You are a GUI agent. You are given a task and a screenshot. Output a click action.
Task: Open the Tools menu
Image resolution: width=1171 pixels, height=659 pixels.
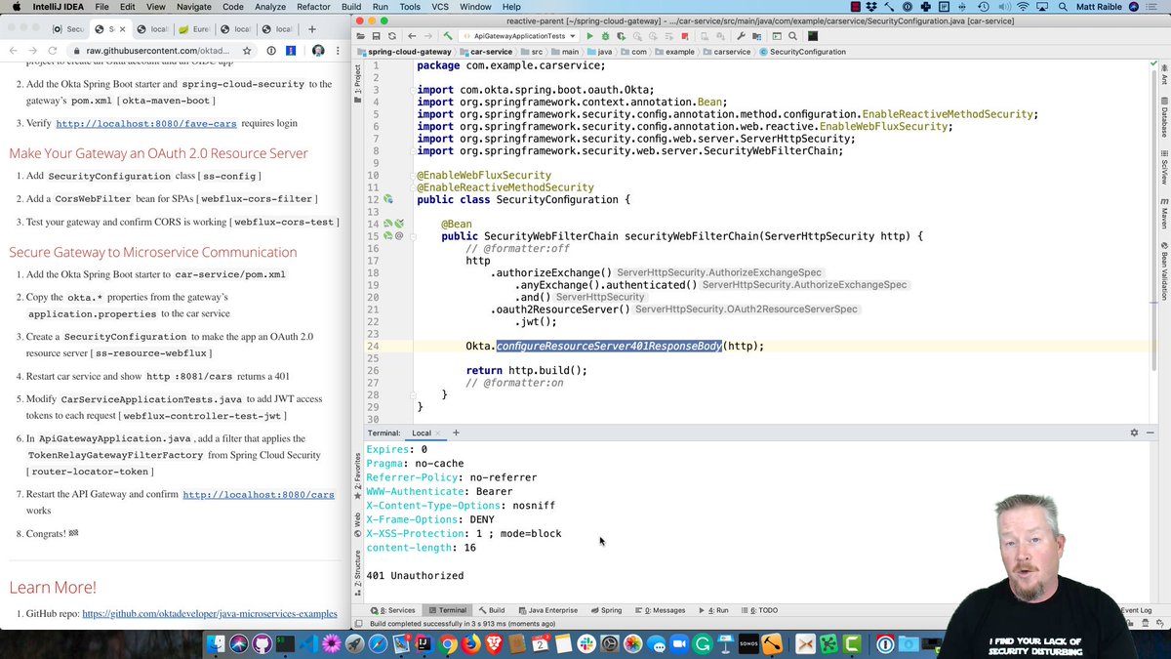click(410, 6)
